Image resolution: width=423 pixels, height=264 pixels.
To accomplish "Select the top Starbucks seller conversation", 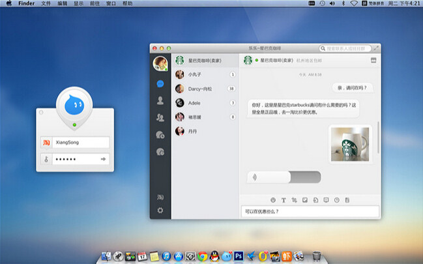I will 205,61.
